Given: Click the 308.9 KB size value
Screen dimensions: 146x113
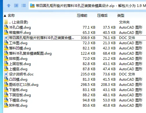Looking at the screenshot, I should [x=88, y=38].
